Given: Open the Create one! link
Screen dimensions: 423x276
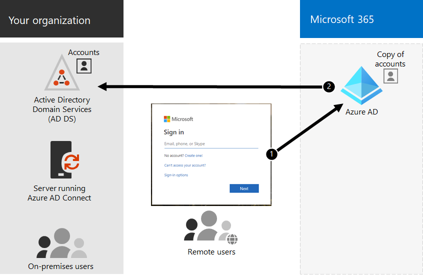Looking at the screenshot, I should tap(193, 156).
